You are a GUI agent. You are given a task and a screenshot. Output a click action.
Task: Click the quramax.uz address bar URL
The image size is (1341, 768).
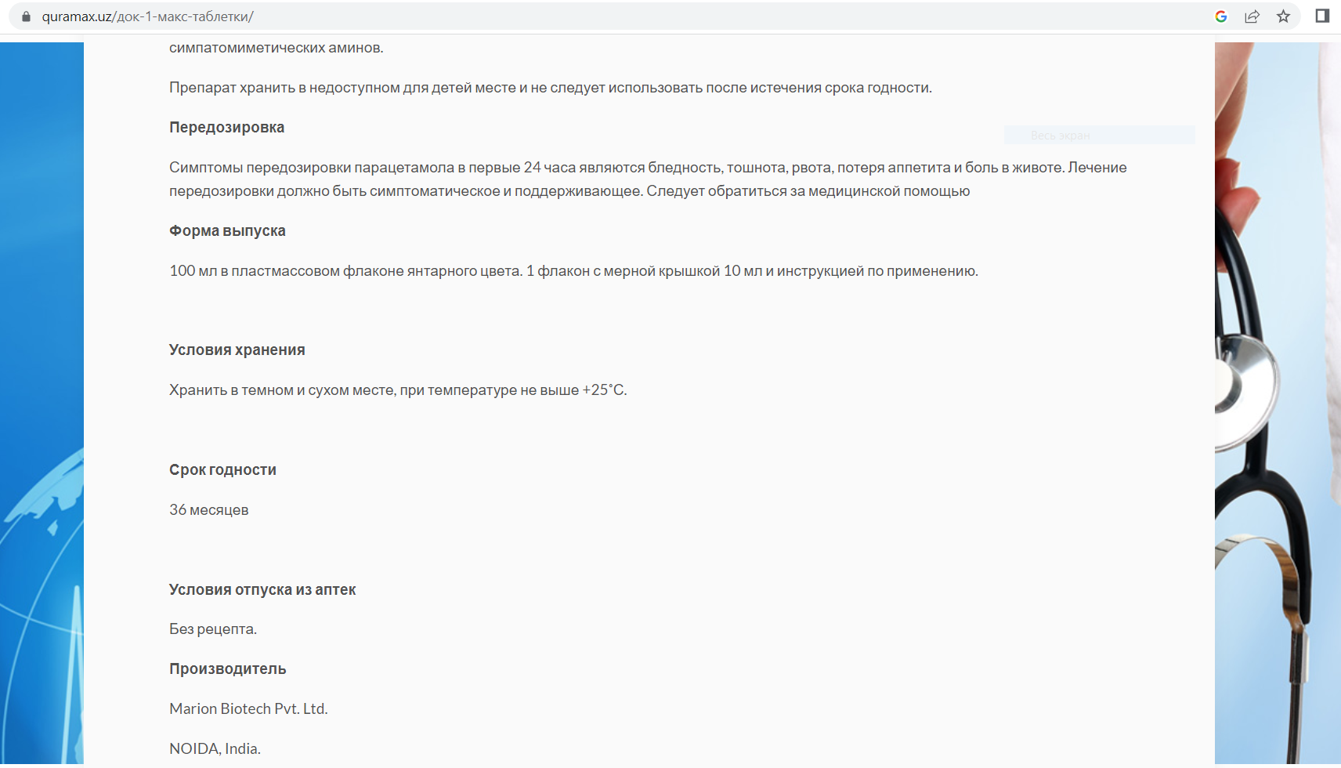tap(147, 16)
